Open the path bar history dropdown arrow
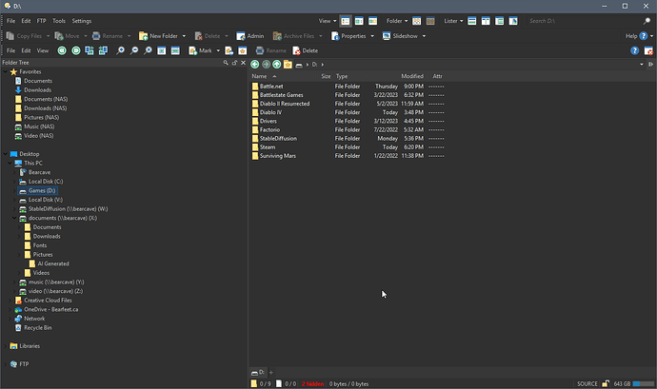657x389 pixels. click(x=642, y=65)
